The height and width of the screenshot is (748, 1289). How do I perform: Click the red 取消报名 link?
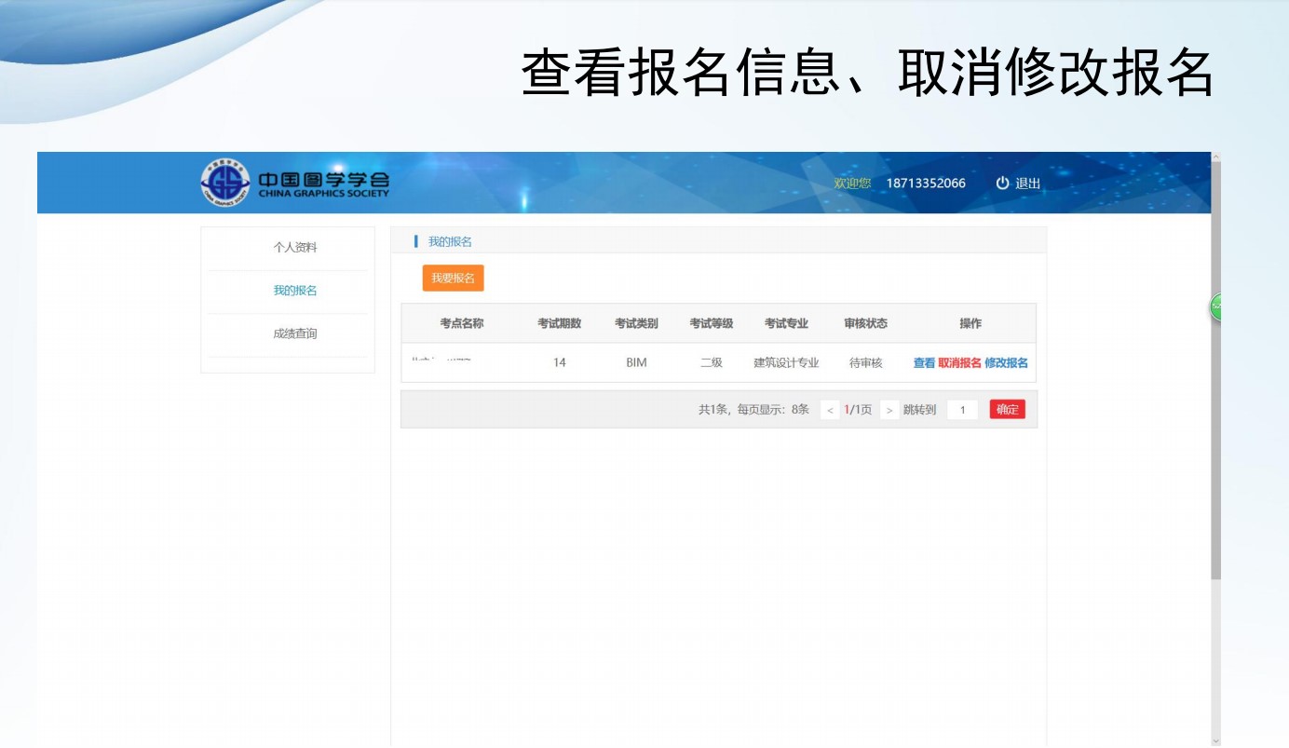tap(959, 363)
